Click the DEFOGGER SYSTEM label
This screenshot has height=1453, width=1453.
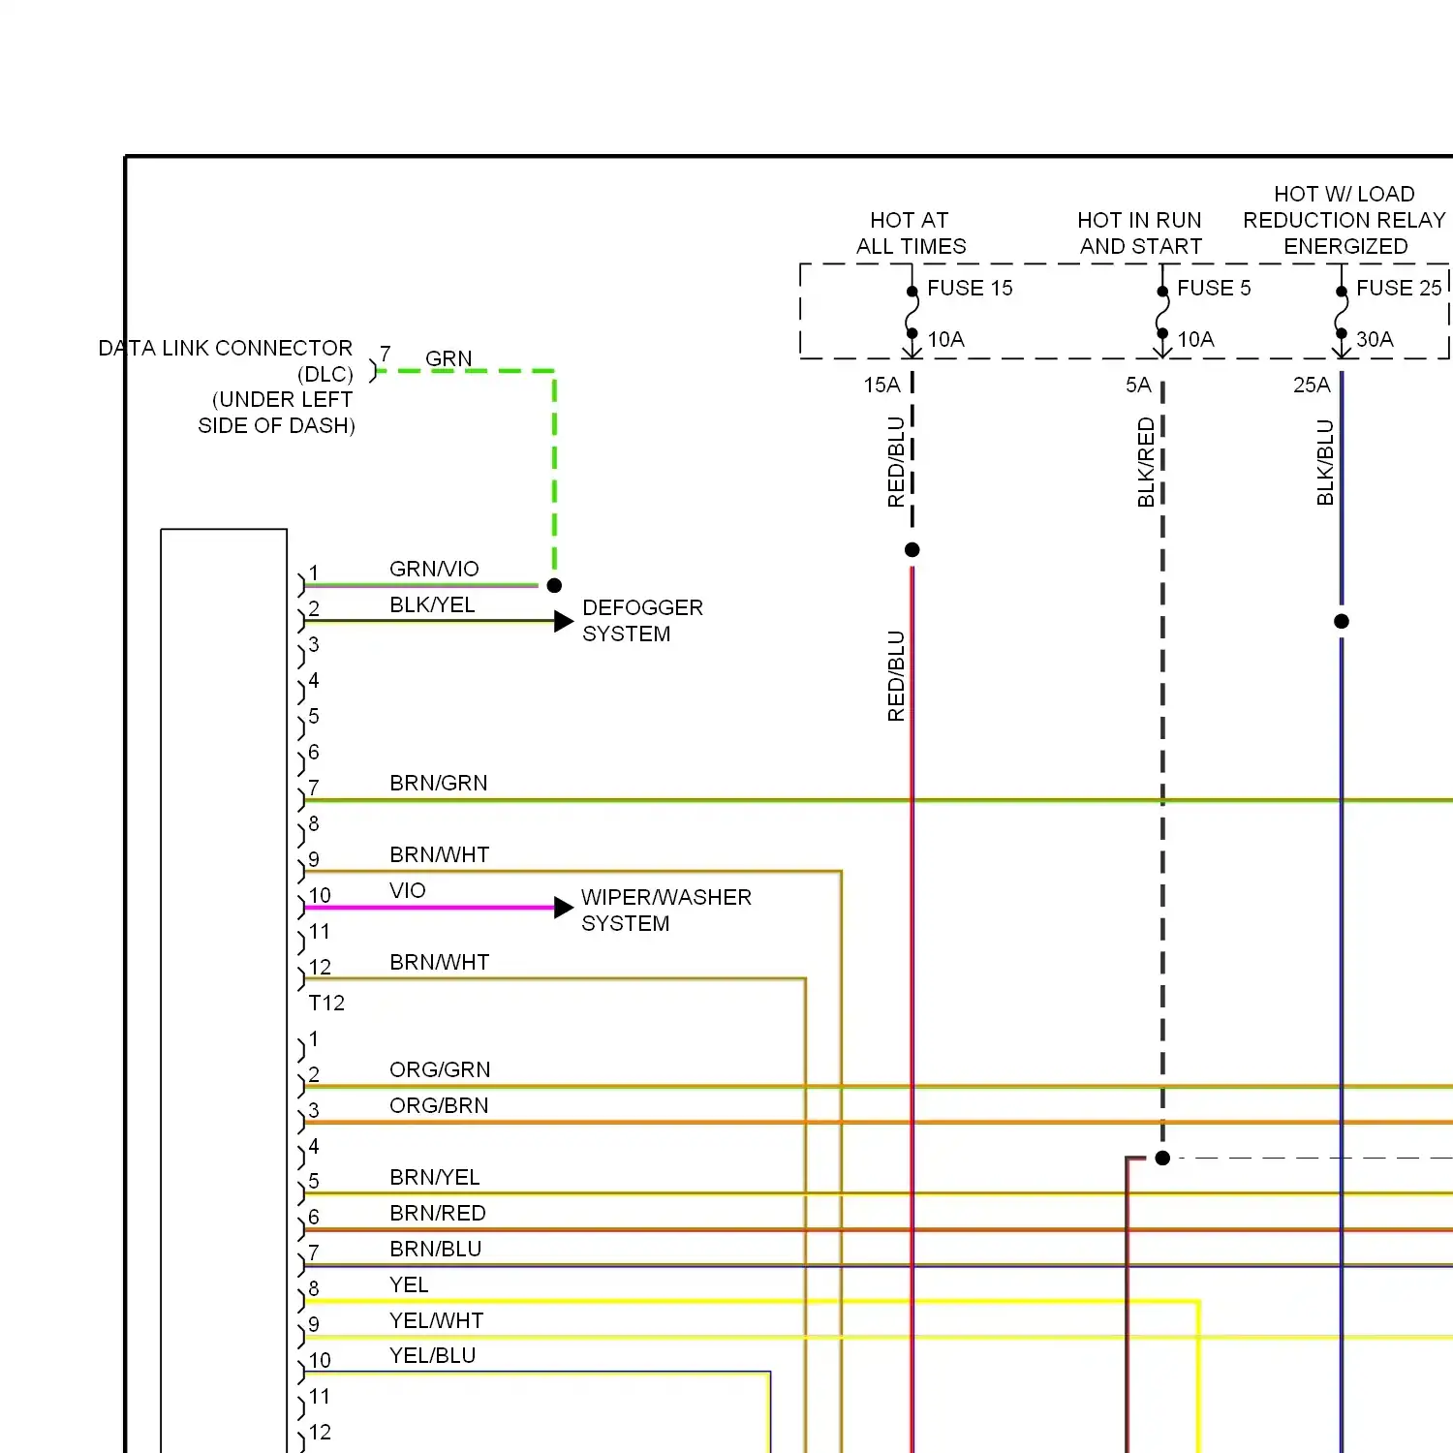coord(642,620)
